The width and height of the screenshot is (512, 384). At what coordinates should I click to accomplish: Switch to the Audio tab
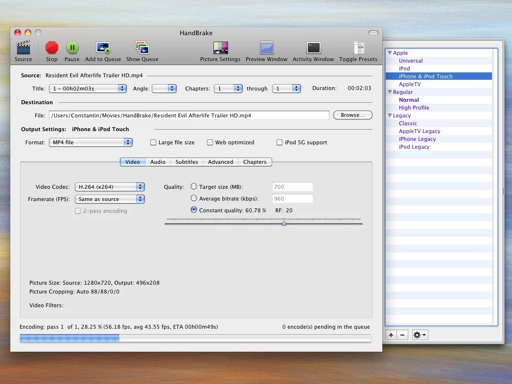158,161
